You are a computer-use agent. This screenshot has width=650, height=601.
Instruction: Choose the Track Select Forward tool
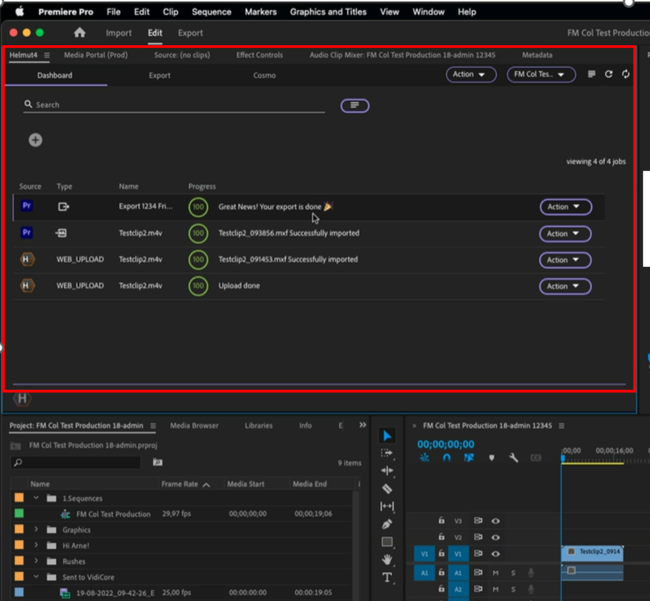(x=387, y=453)
